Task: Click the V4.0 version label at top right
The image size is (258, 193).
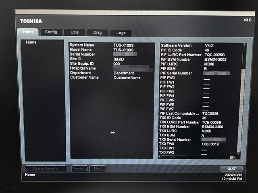Action: [x=247, y=20]
